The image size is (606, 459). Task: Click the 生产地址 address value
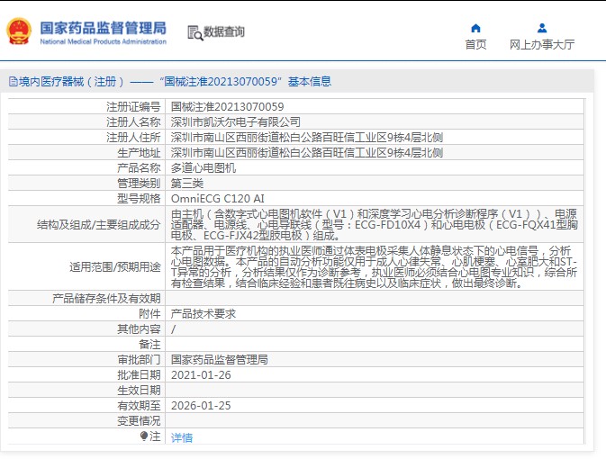pos(307,153)
